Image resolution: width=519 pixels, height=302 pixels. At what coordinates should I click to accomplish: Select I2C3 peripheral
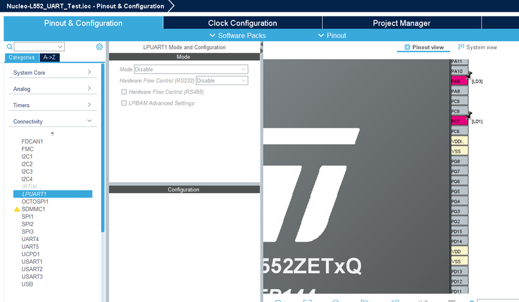(27, 172)
